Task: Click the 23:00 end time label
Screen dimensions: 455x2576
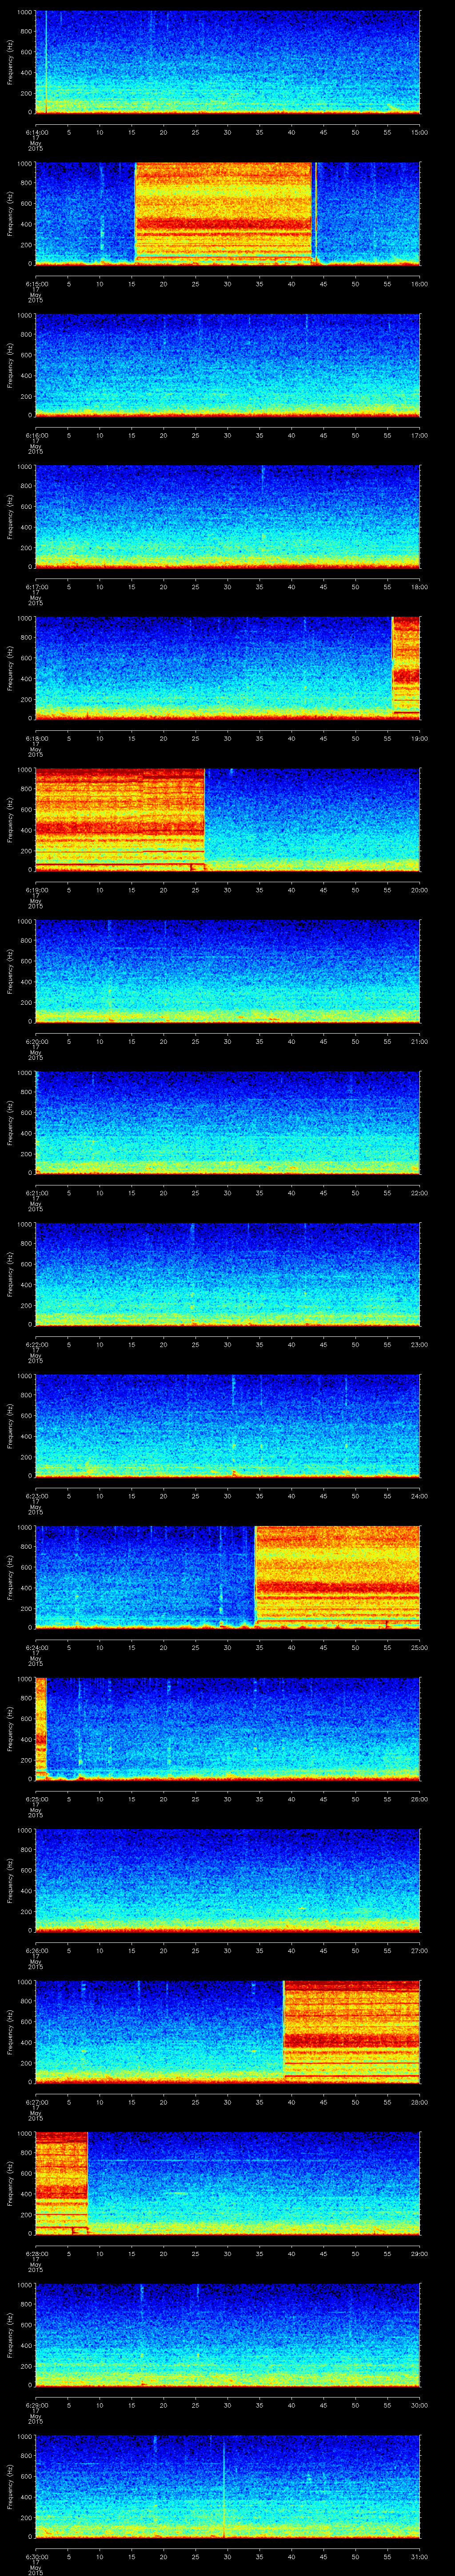Action: [x=420, y=1344]
